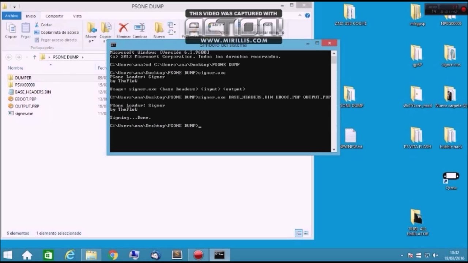
Task: Launch Qcma desktop shortcut
Action: click(x=451, y=180)
